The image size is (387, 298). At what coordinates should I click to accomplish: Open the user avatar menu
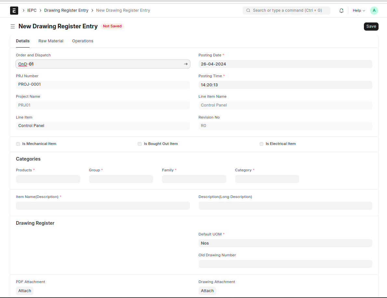(374, 10)
